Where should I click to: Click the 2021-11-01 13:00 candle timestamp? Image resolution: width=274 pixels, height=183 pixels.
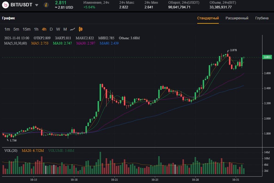17,38
